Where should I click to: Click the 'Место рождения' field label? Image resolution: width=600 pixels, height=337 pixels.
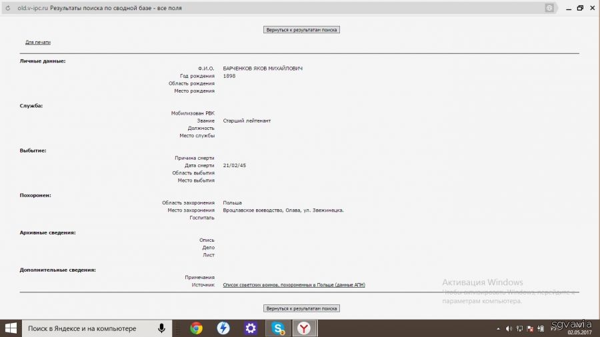tap(195, 91)
